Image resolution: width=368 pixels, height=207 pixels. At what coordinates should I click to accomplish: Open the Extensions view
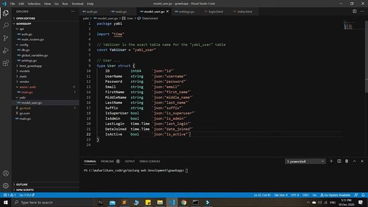pyautogui.click(x=6, y=63)
